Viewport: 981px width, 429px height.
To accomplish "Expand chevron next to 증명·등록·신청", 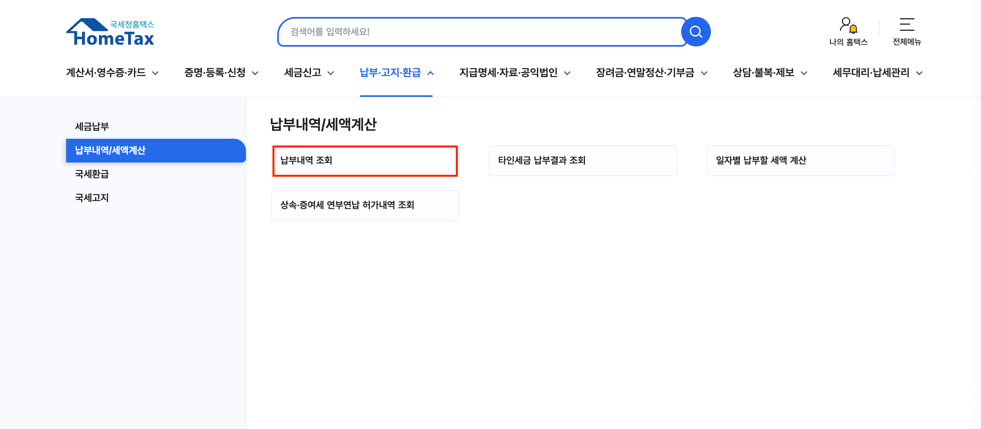I will [255, 73].
